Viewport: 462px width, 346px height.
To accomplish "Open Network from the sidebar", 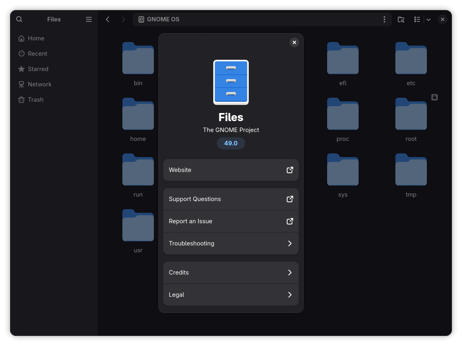I will click(x=40, y=84).
